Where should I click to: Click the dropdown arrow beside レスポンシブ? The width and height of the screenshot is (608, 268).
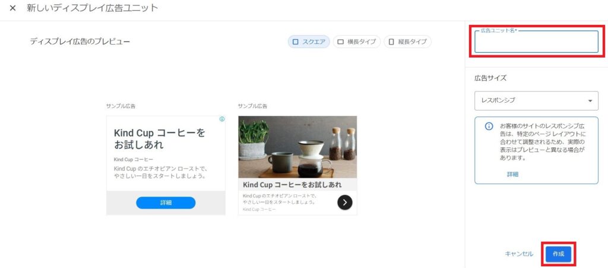(590, 101)
